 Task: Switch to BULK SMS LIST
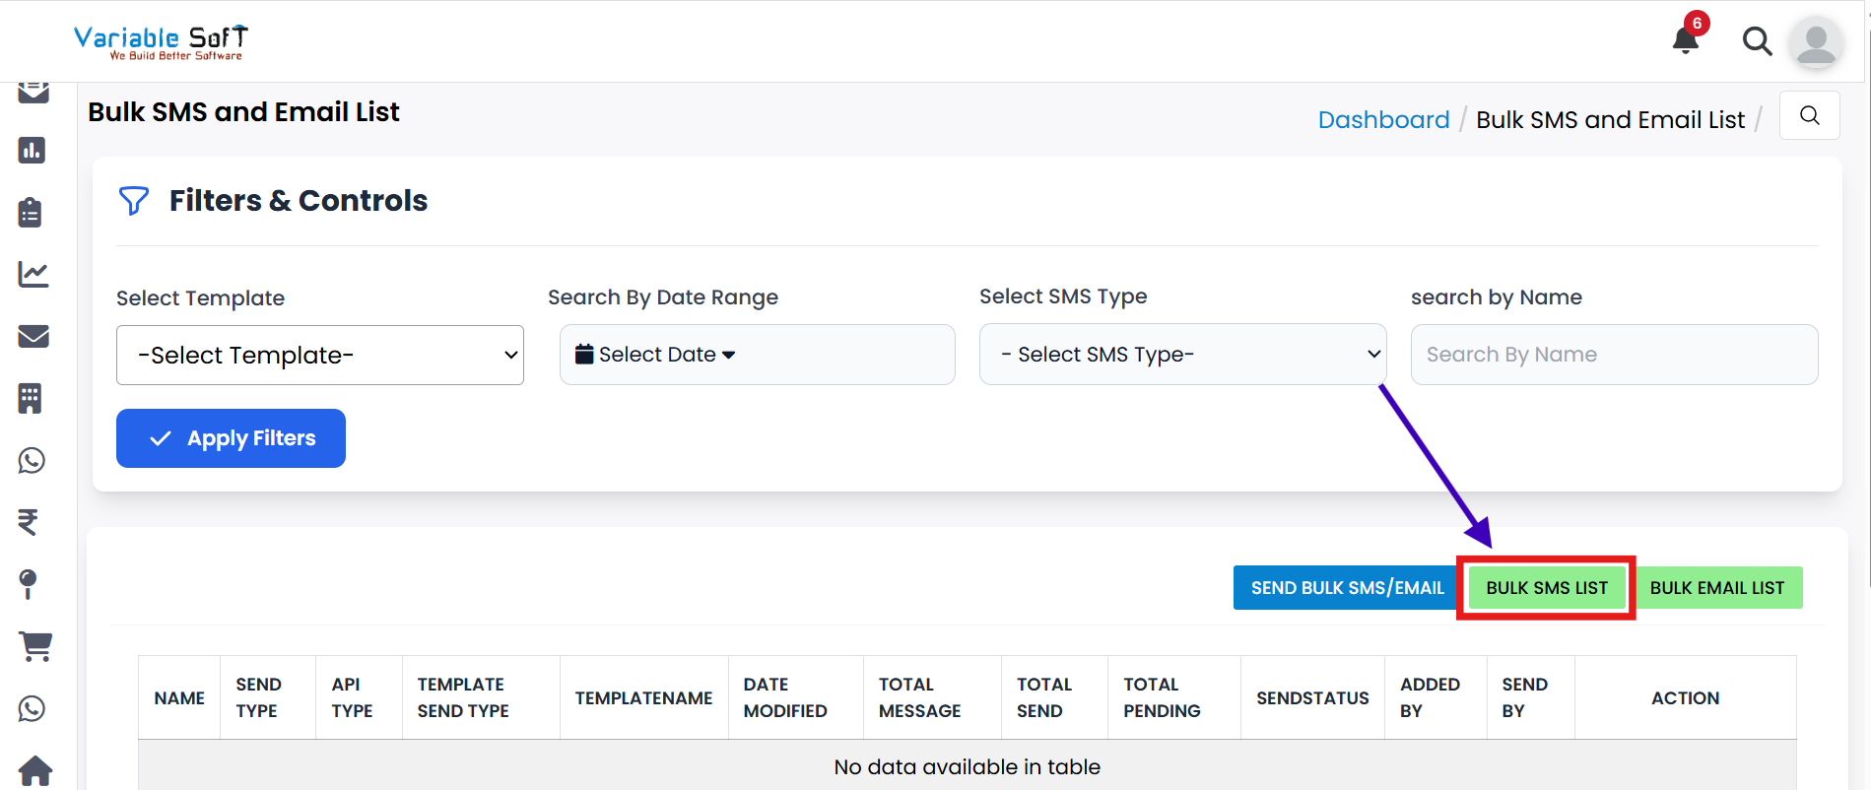coord(1546,588)
